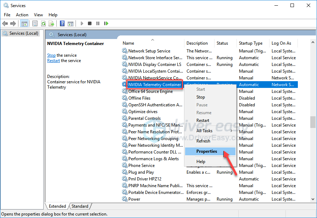Image resolution: width=317 pixels, height=218 pixels.
Task: Select Restart from the context menu
Action: click(203, 121)
